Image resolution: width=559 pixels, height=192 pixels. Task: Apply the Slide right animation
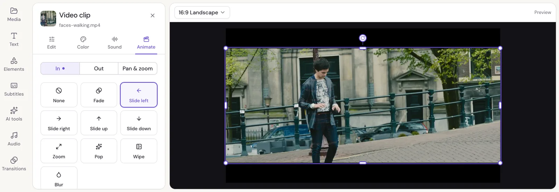pos(59,123)
